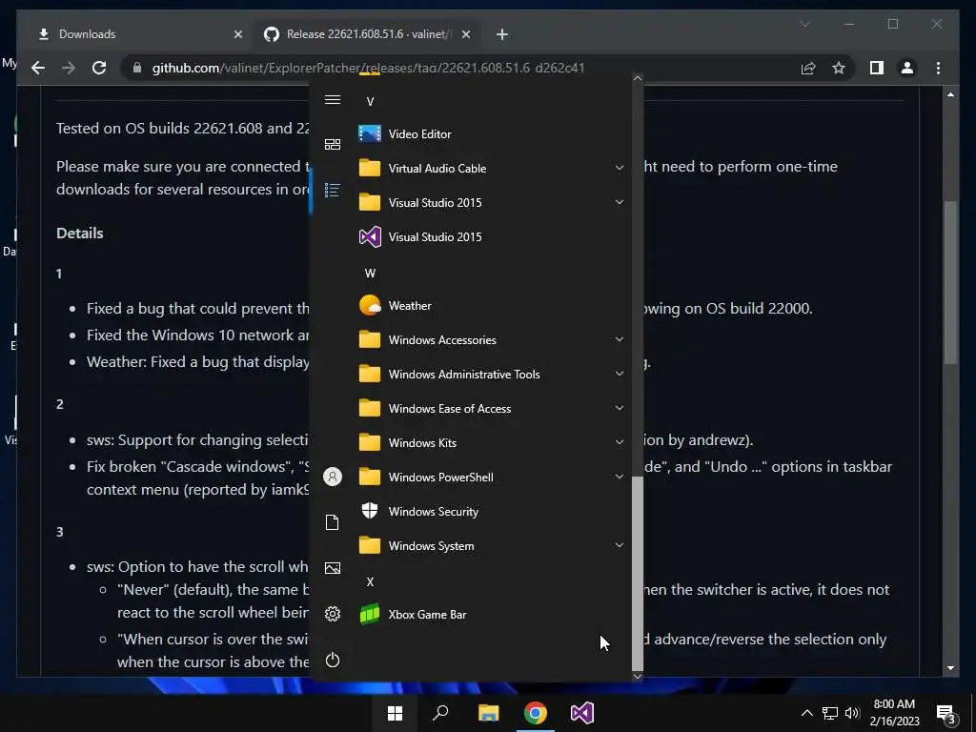Go back in Chrome
The image size is (976, 732).
tap(38, 68)
